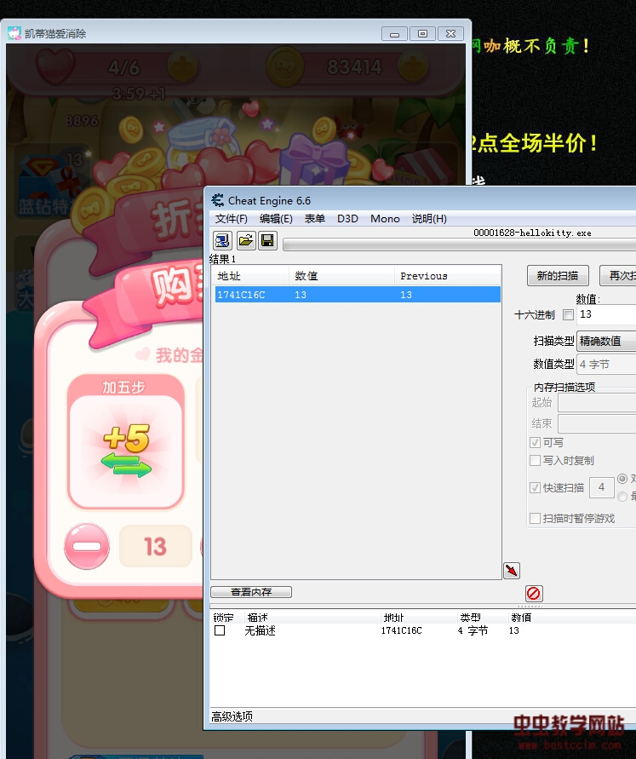The image size is (636, 759).
Task: Maximize the 凯蒂猫爱消除 game window
Action: 422,34
